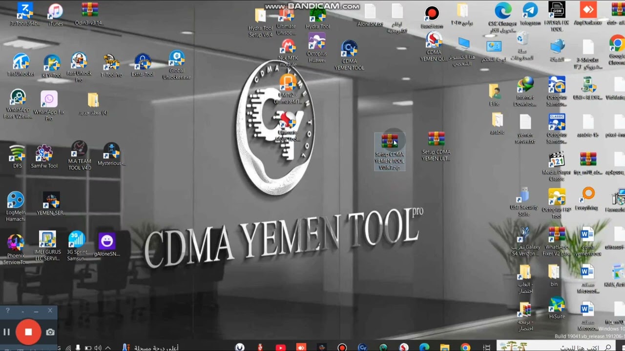Launch the Extra-Tool shortcut
Image resolution: width=625 pixels, height=351 pixels.
(142, 65)
